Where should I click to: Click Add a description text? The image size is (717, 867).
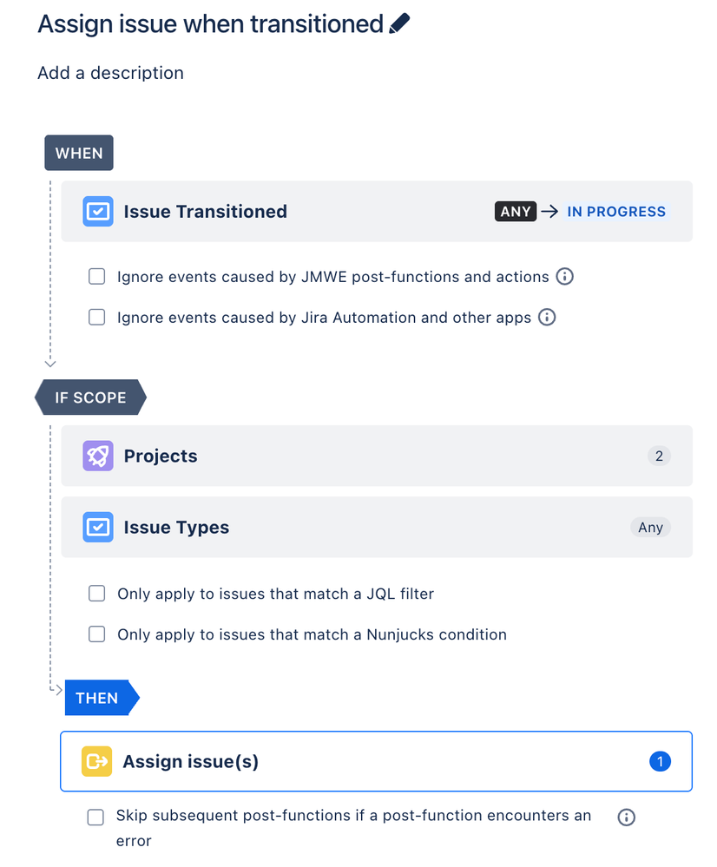110,73
